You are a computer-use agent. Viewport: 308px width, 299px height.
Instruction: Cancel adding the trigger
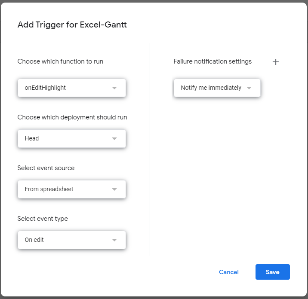coord(229,272)
